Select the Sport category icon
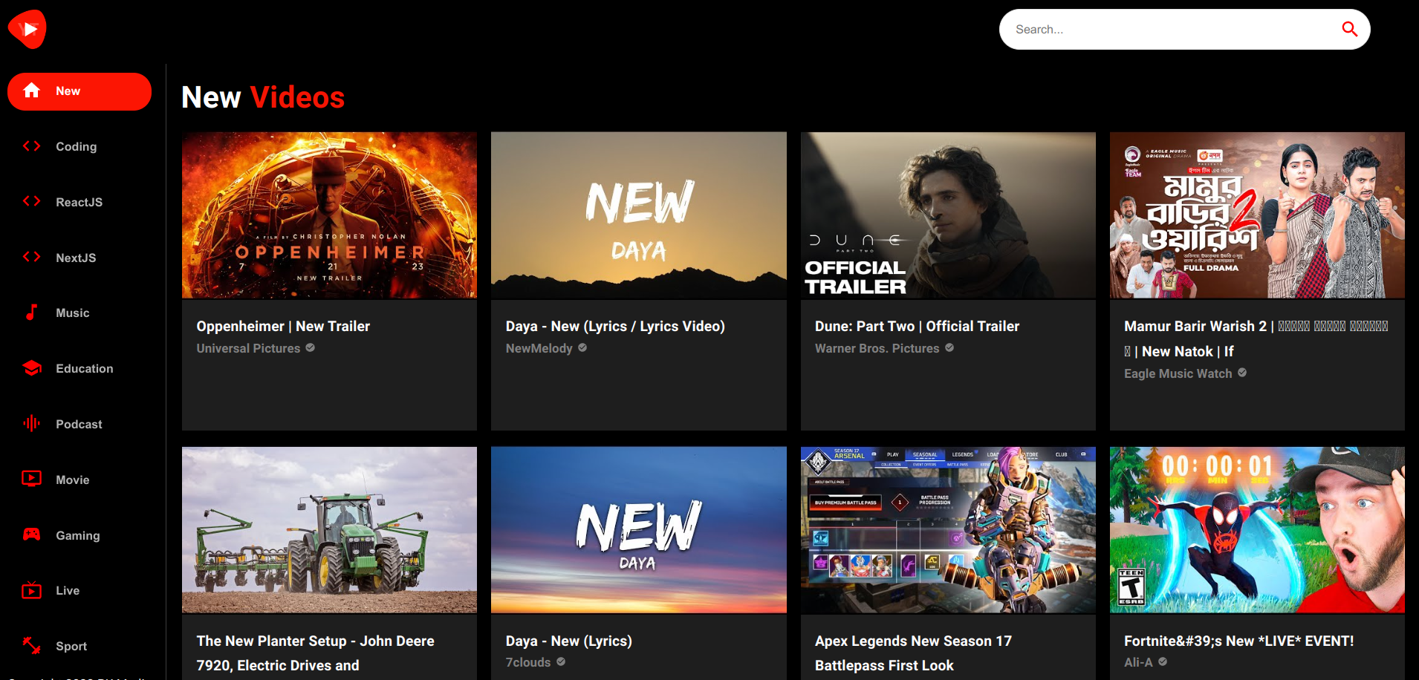 pos(31,645)
